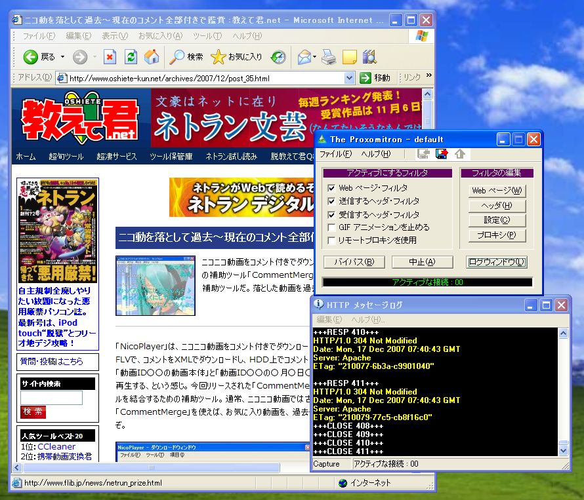Click the "+++RESP 410+++" log line

(346, 332)
